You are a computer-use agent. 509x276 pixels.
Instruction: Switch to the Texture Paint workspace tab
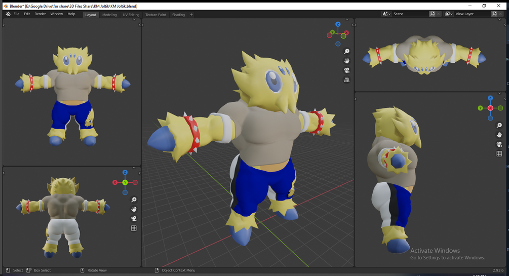point(155,15)
